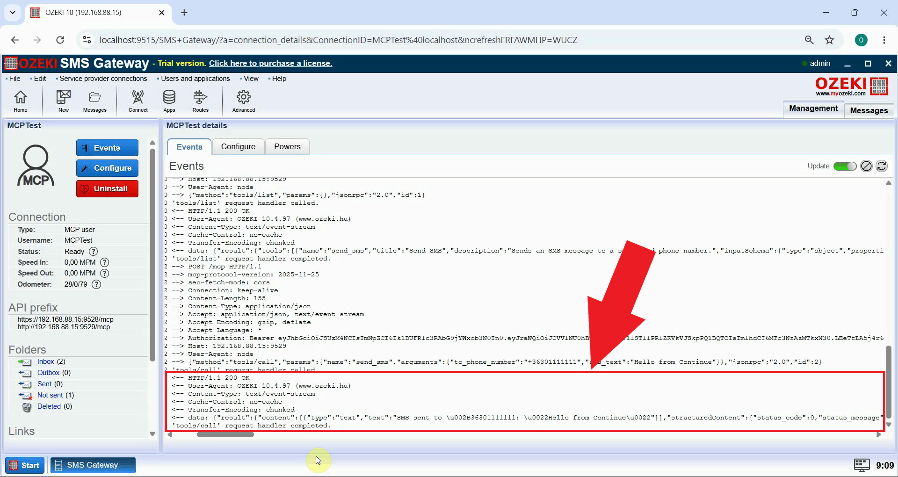Screen dimensions: 898x477
Task: Open the View menu
Action: click(x=251, y=79)
